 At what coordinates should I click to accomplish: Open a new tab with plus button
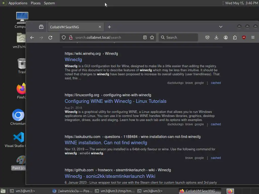109,27
